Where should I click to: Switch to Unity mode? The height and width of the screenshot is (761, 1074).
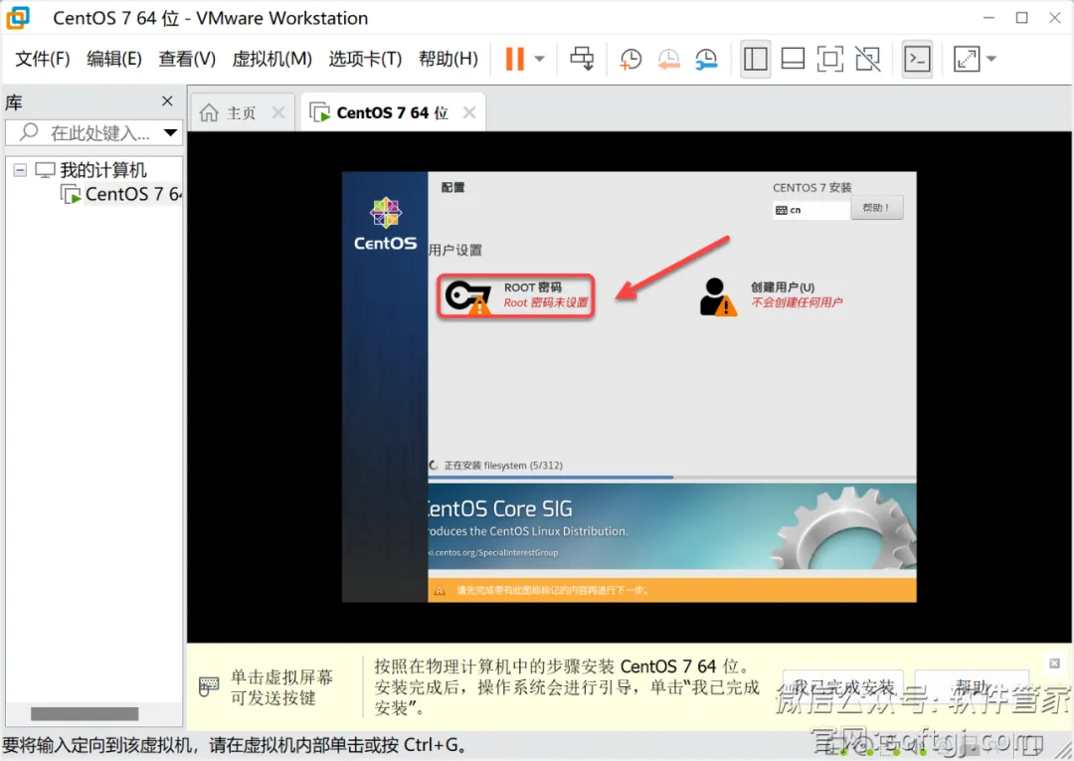pos(868,59)
